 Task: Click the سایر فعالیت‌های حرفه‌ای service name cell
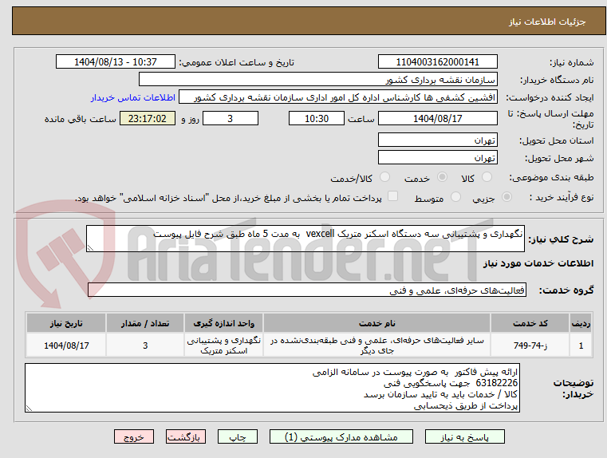coord(376,345)
